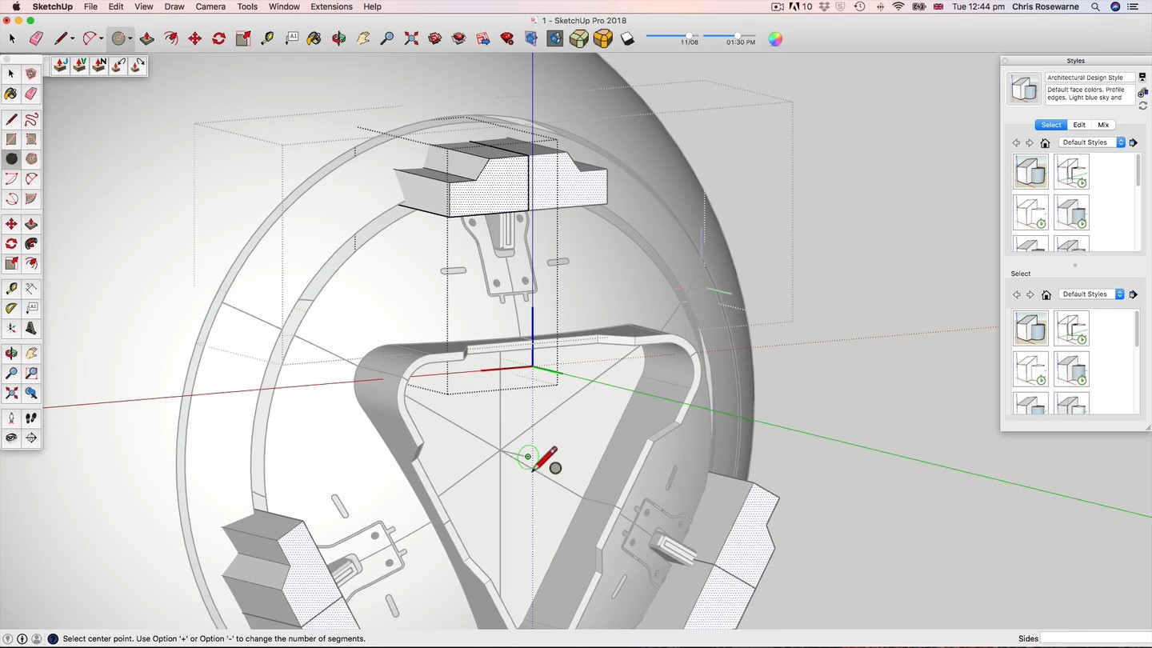
Task: Activate the Rotate tool in top toolbar
Action: pos(218,38)
